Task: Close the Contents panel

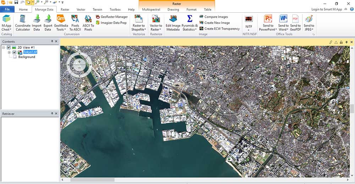Action: point(56,41)
